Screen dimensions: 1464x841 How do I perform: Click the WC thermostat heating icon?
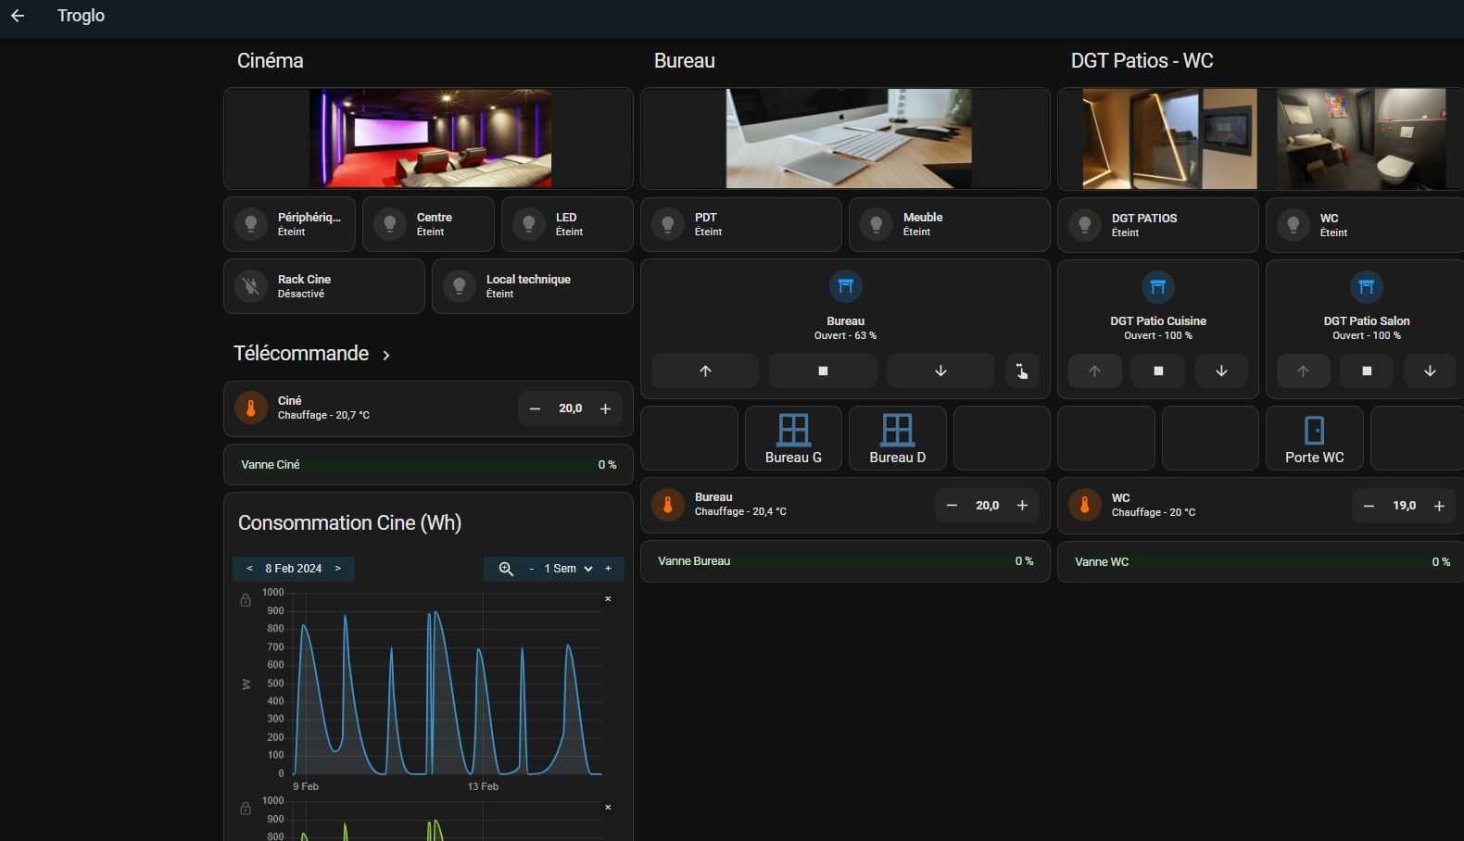1085,505
